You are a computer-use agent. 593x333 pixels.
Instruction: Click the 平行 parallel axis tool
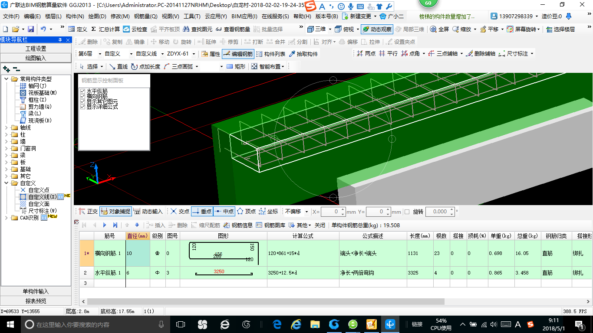[388, 53]
